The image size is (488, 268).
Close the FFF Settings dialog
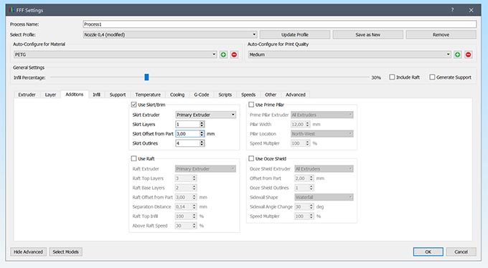pos(471,10)
